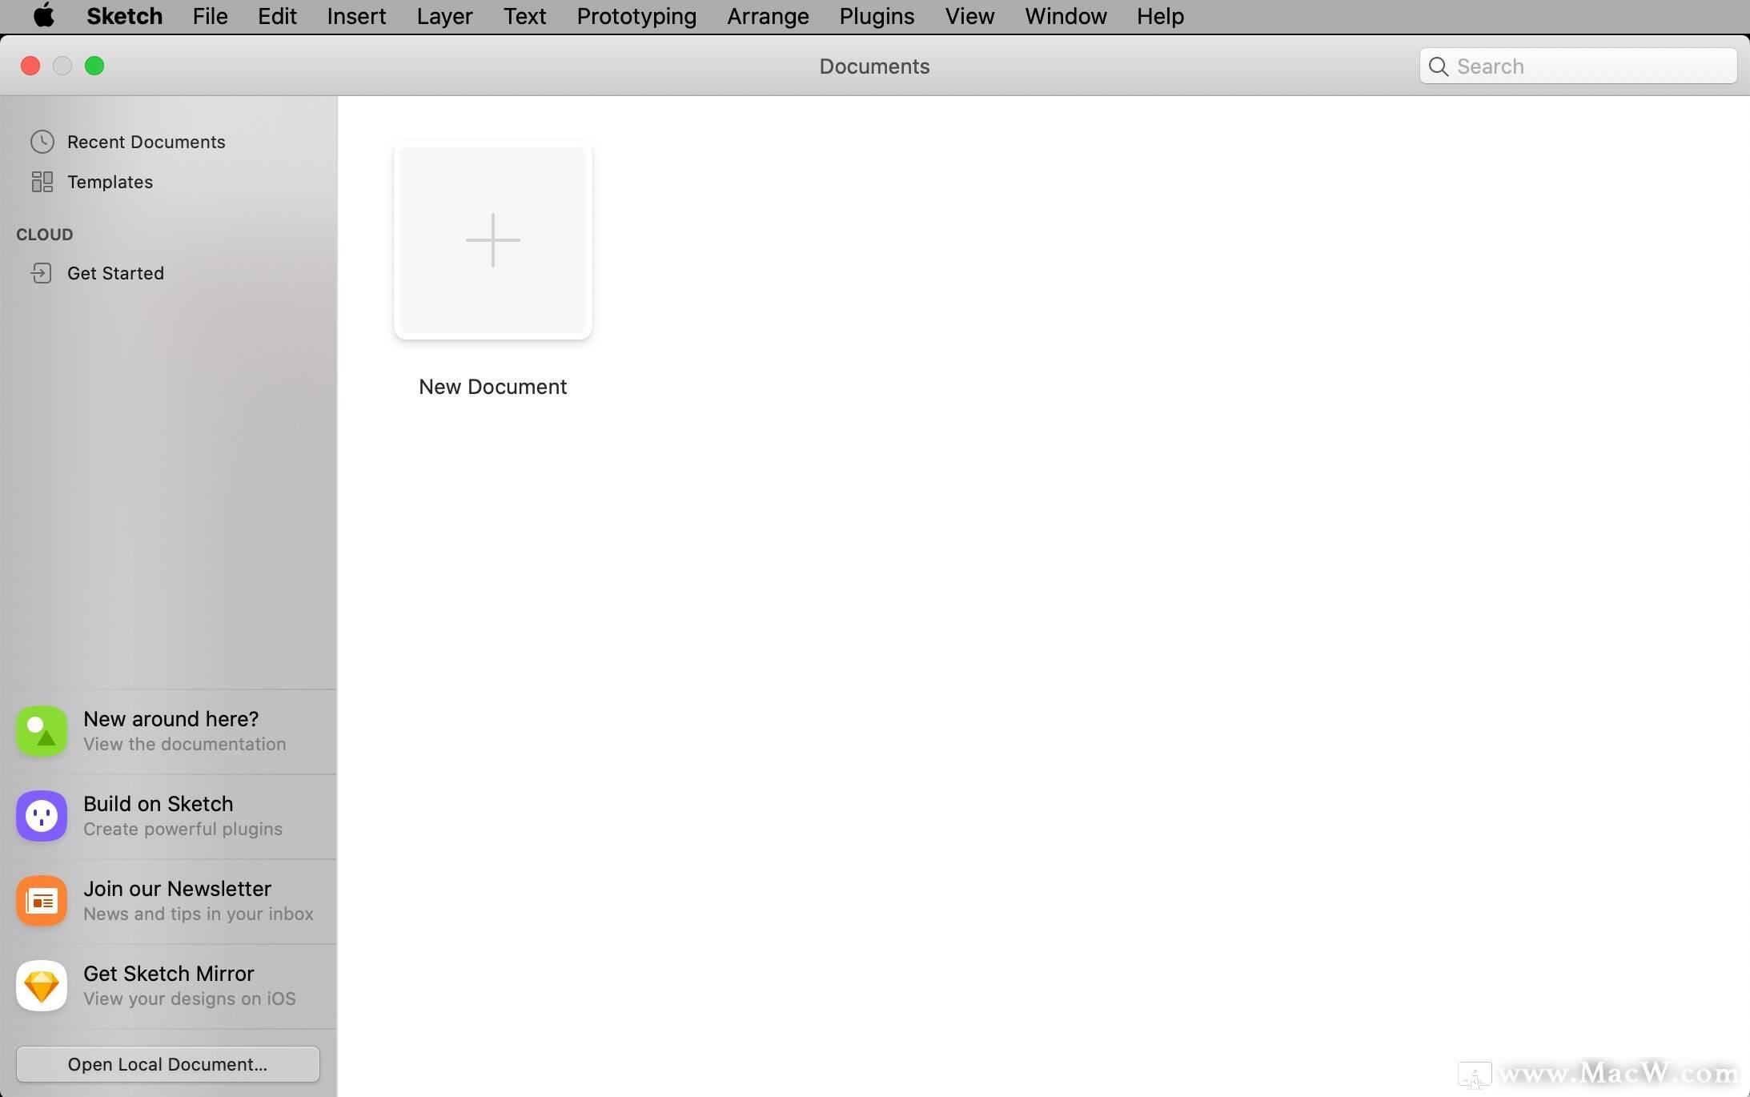
Task: Select the Get Started cloud icon
Action: point(41,273)
